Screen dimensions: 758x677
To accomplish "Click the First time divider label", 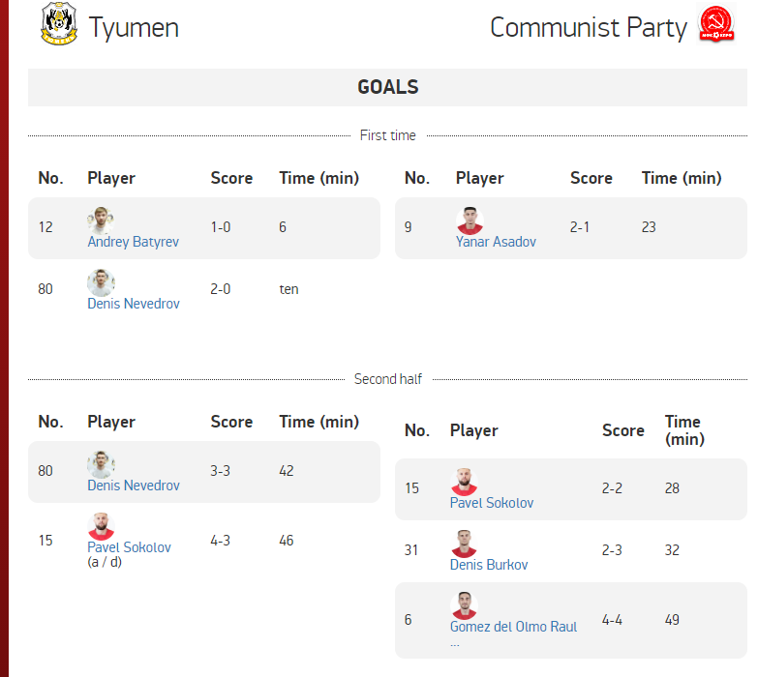I will coord(387,135).
